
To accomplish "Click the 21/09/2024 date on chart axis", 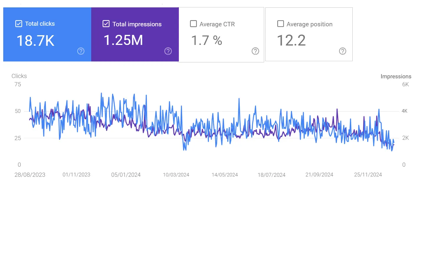I will coord(319,175).
